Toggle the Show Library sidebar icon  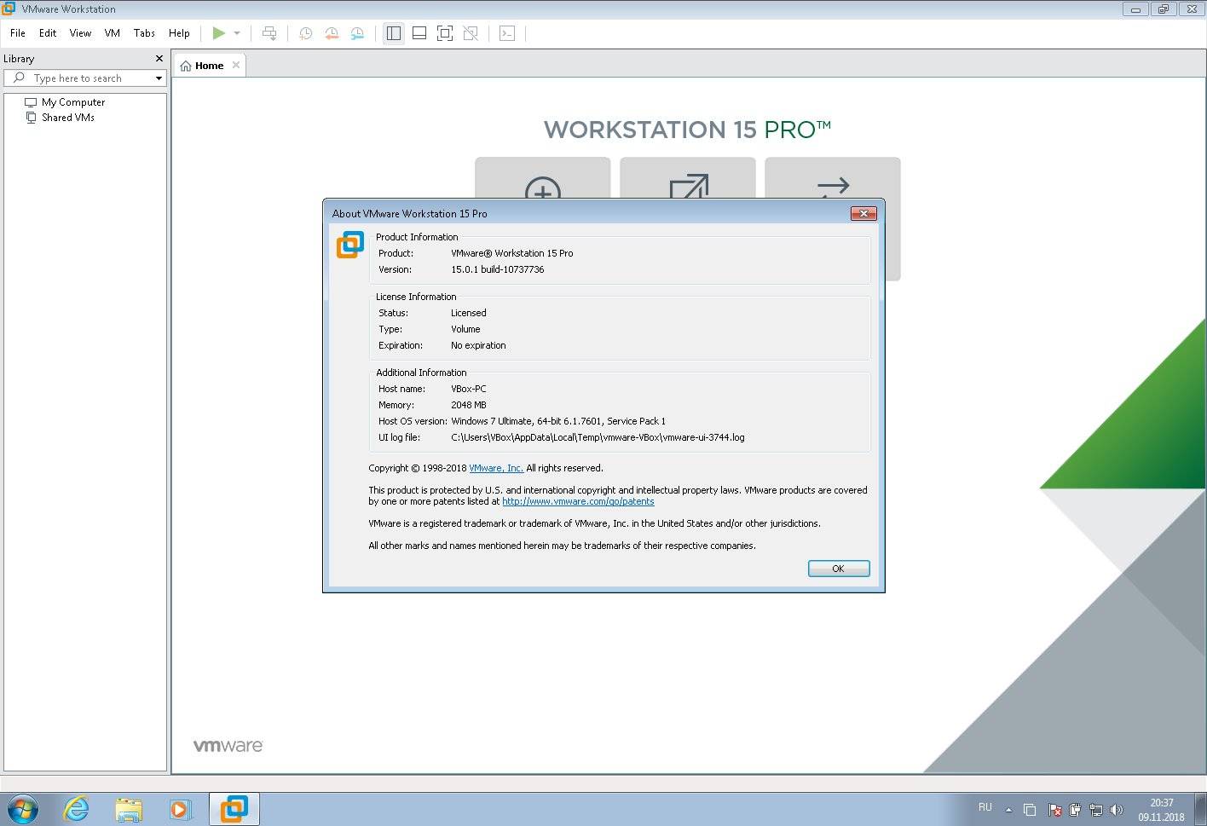(x=393, y=33)
